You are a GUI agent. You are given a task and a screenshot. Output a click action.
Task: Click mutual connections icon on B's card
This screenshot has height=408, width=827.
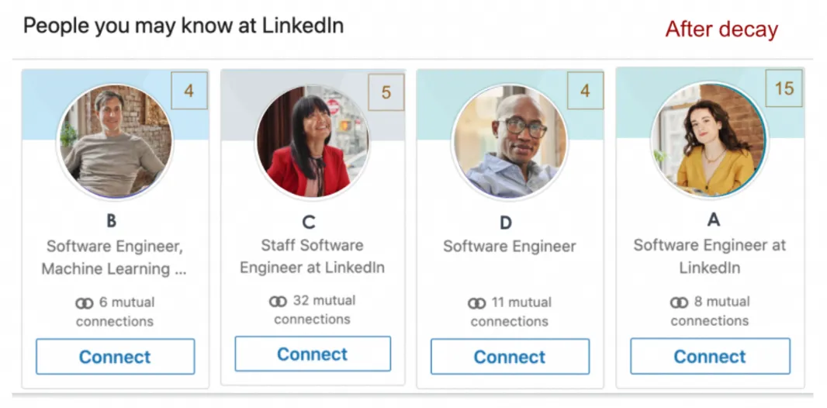click(84, 303)
